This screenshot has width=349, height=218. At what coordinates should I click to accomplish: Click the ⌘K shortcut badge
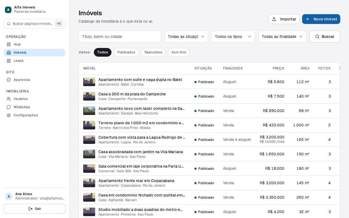pos(59,24)
